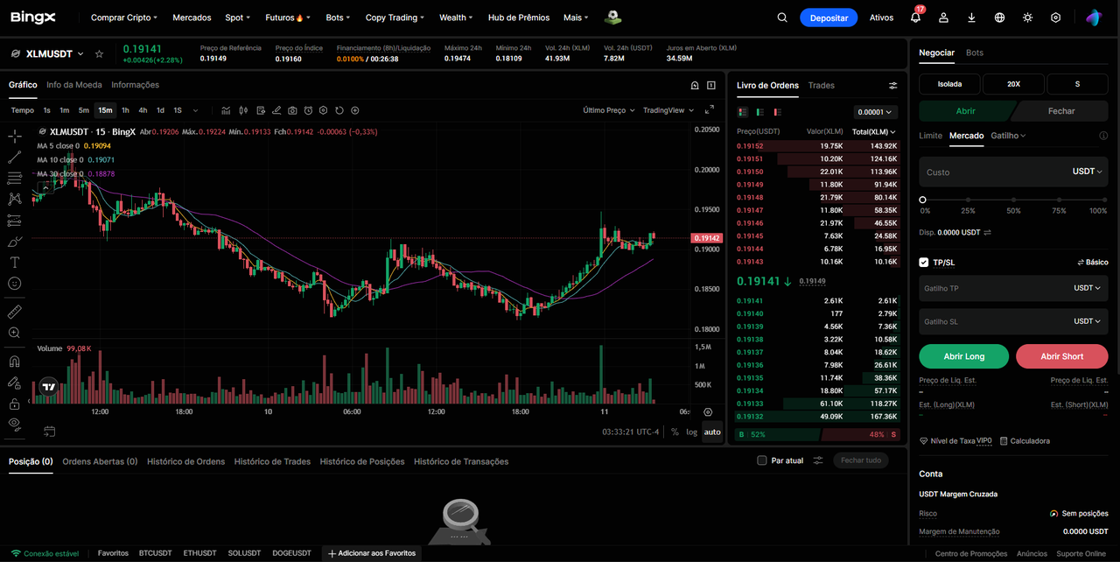Open the Mercados menu item

192,18
